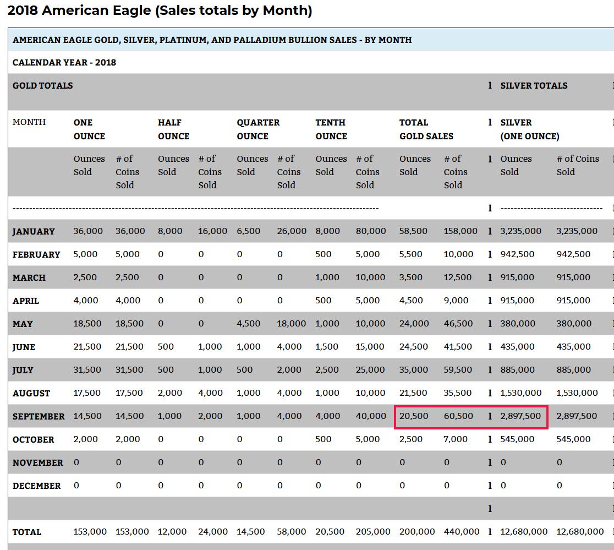Viewport: 614px width, 550px height.
Task: Click October's total gold coins "7,000"
Action: coord(456,439)
